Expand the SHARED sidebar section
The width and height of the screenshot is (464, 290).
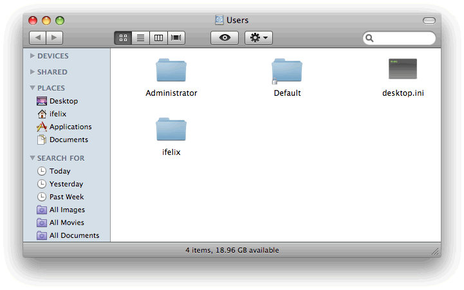pos(32,72)
